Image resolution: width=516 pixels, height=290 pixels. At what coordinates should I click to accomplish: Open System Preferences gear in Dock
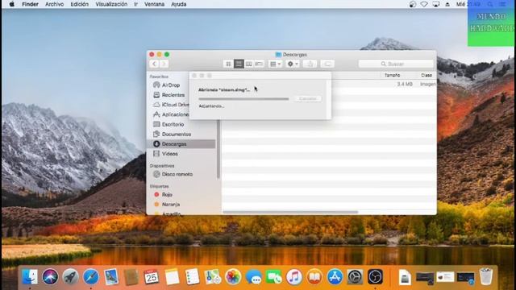[355, 277]
